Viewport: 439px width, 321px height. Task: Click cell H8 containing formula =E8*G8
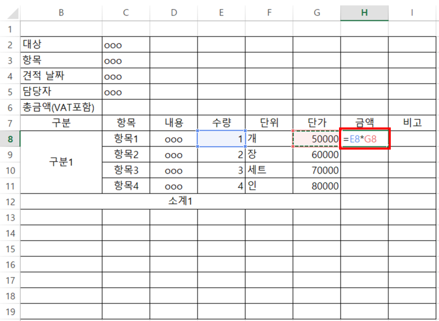[x=364, y=139]
